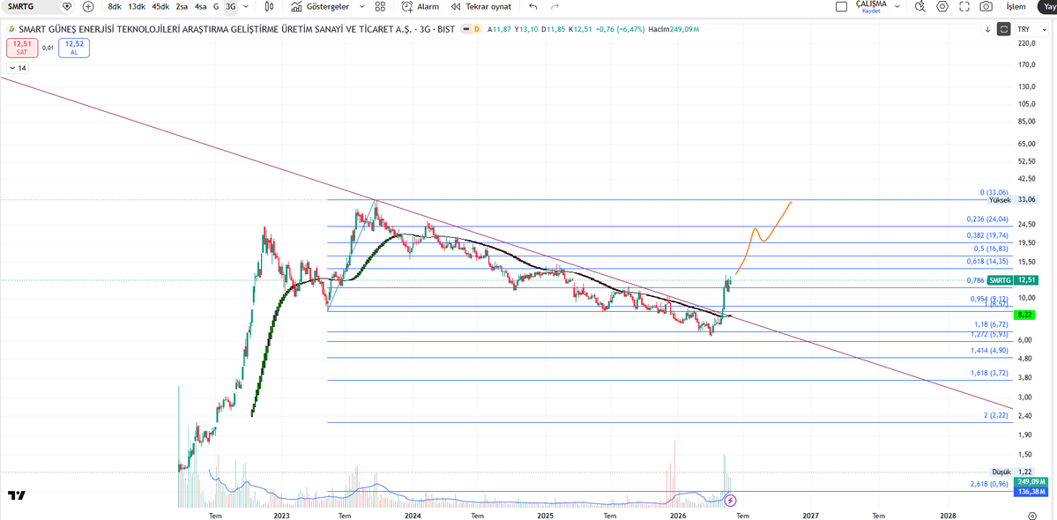Click the down arrow button beside TRY
Image resolution: width=1057 pixels, height=520 pixels.
[x=987, y=29]
